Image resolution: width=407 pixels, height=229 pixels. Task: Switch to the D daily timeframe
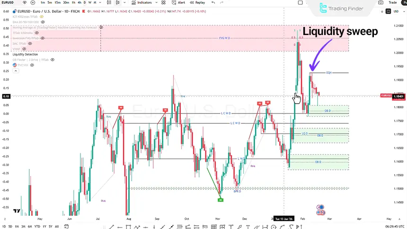[x=85, y=2]
